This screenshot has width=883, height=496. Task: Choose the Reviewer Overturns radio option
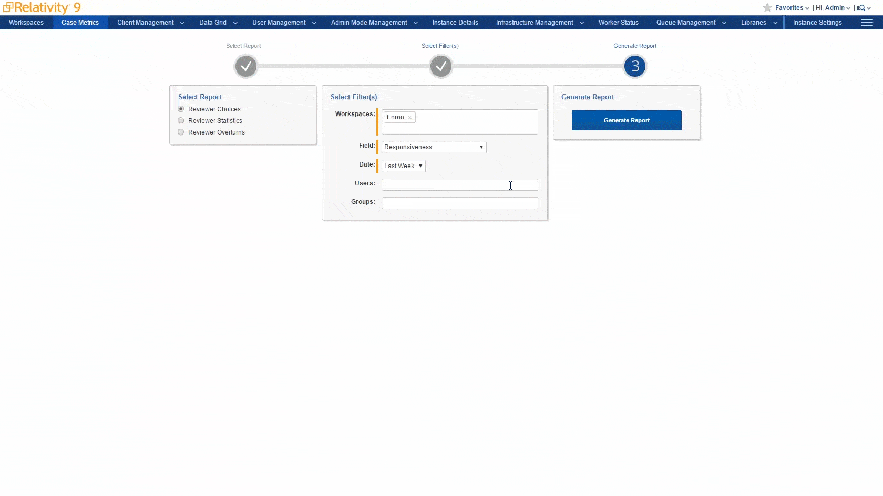click(x=181, y=132)
